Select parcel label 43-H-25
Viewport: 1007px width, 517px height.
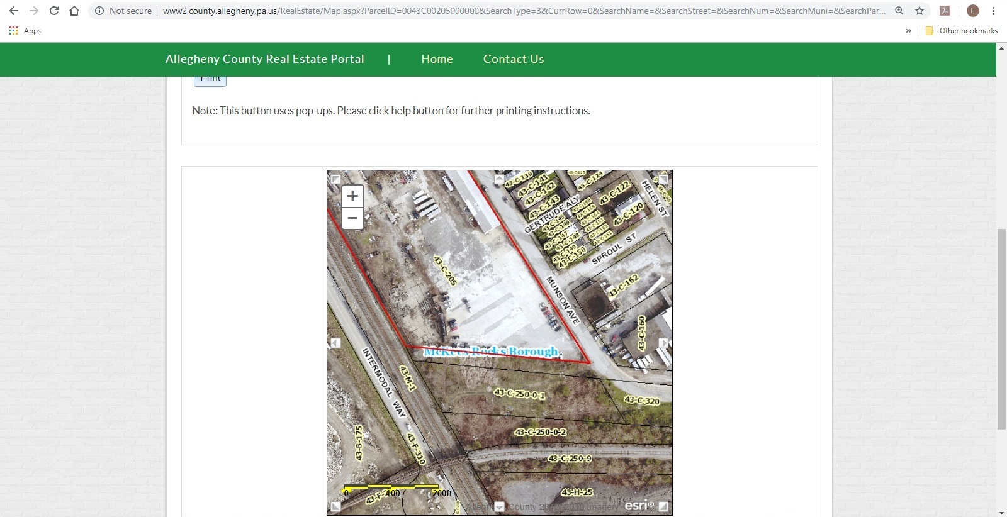577,492
